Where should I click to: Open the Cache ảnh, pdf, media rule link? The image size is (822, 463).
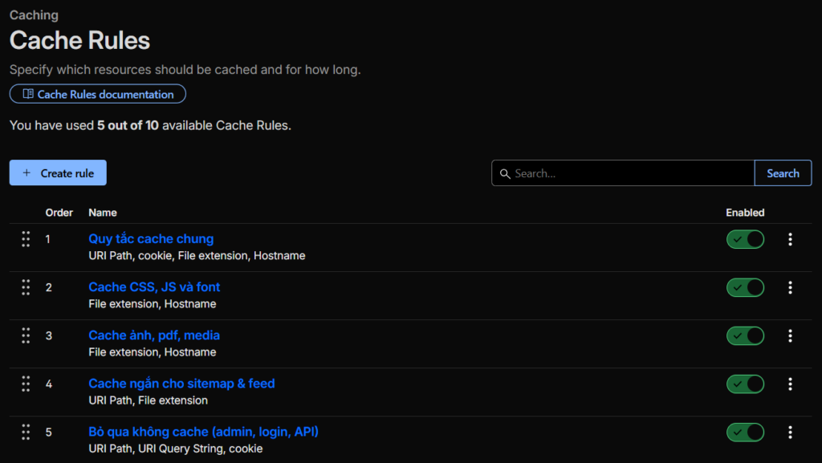coord(154,335)
